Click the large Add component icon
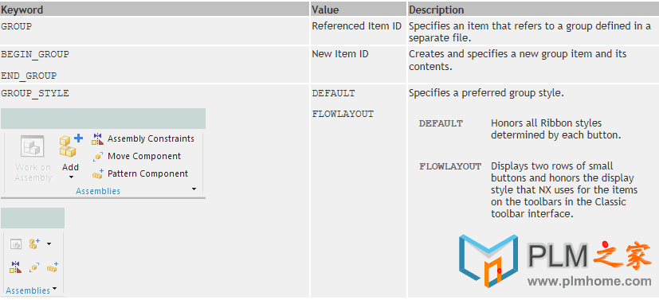The height and width of the screenshot is (300, 659). (71, 146)
